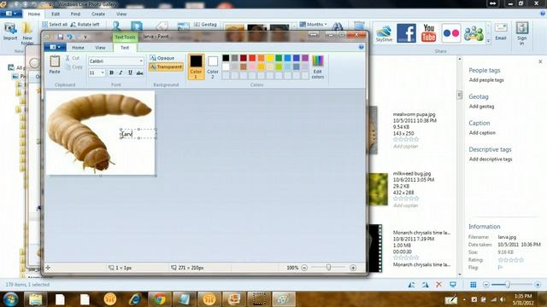
Task: Zoom out with the Paint minus button
Action: tap(304, 268)
